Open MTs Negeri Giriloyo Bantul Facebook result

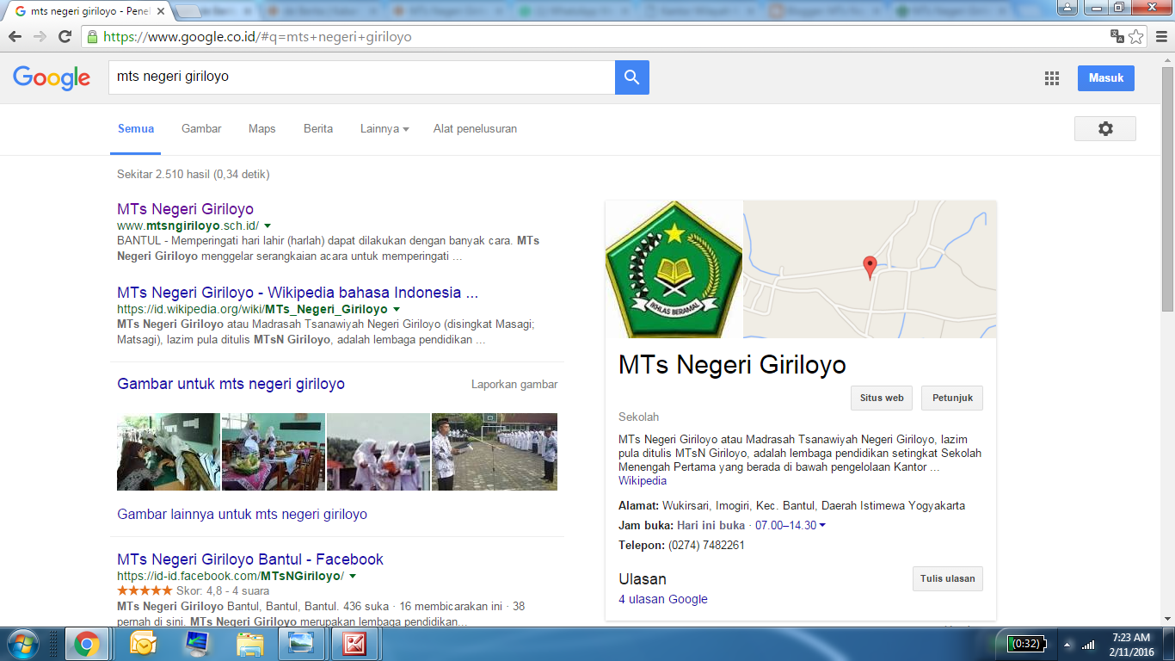(250, 559)
